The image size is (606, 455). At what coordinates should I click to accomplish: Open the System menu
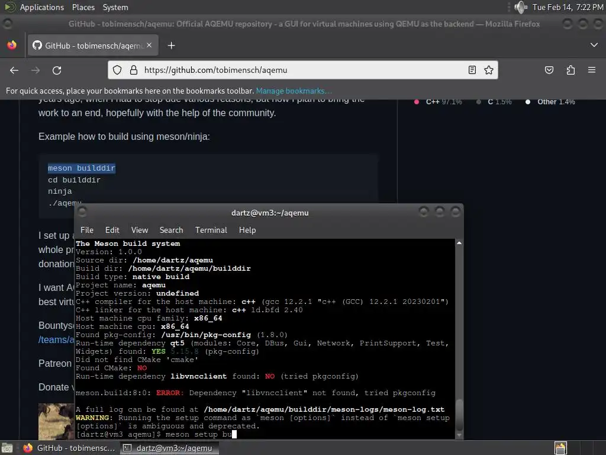point(115,7)
